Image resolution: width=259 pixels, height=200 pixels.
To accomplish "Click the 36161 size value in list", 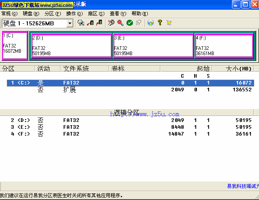I will tap(244, 134).
